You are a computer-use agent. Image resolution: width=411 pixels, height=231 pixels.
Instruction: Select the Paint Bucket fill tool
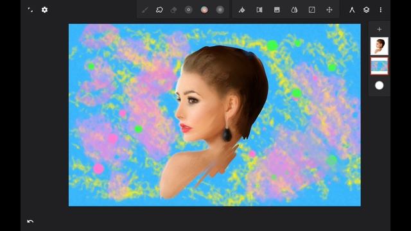coord(241,10)
